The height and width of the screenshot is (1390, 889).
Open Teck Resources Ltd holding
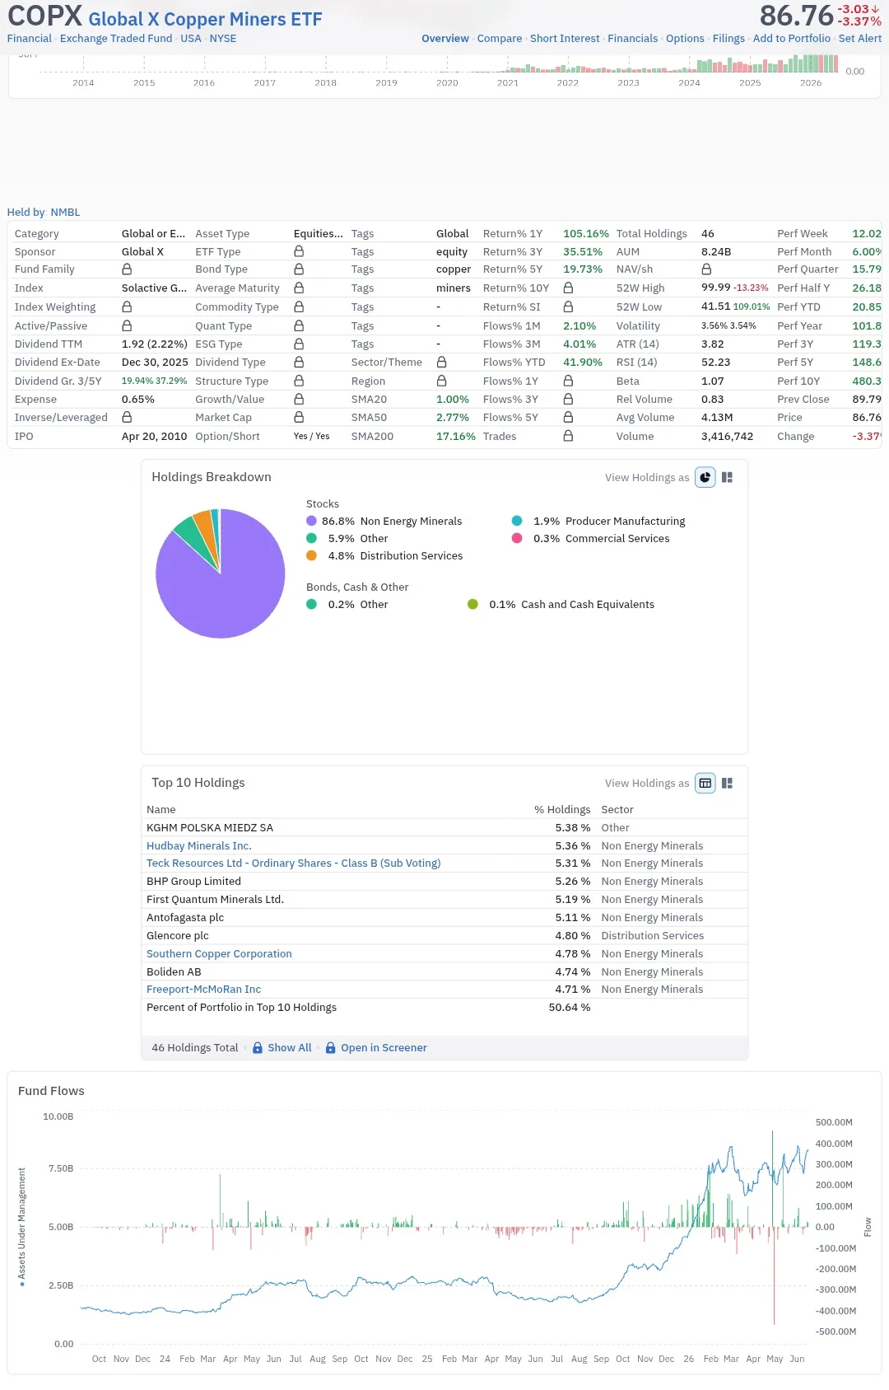pyautogui.click(x=294, y=863)
